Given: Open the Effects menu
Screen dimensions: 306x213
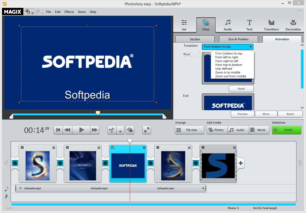Looking at the screenshot, I should [69, 12].
